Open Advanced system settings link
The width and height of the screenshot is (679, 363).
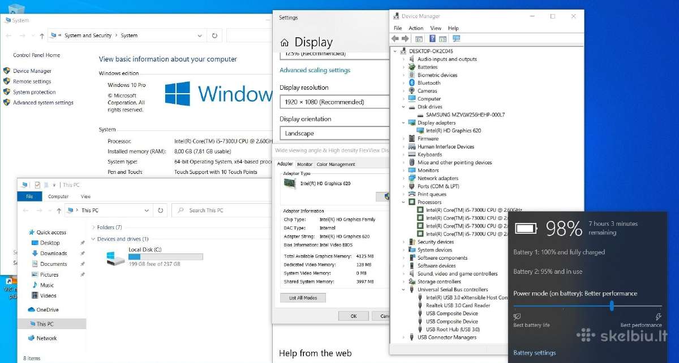pos(43,103)
